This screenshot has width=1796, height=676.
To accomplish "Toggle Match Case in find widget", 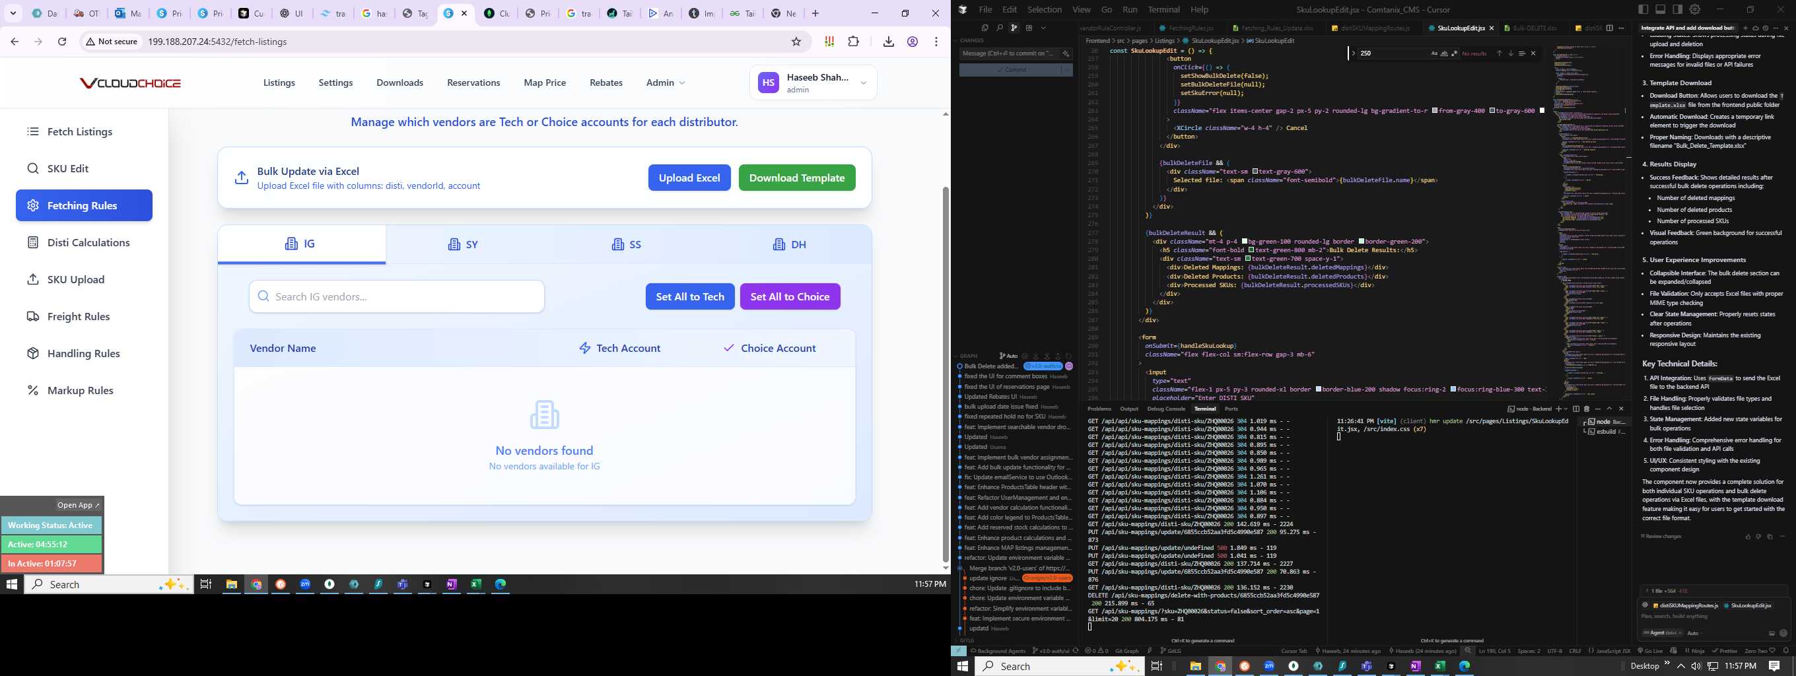I will click(x=1434, y=53).
